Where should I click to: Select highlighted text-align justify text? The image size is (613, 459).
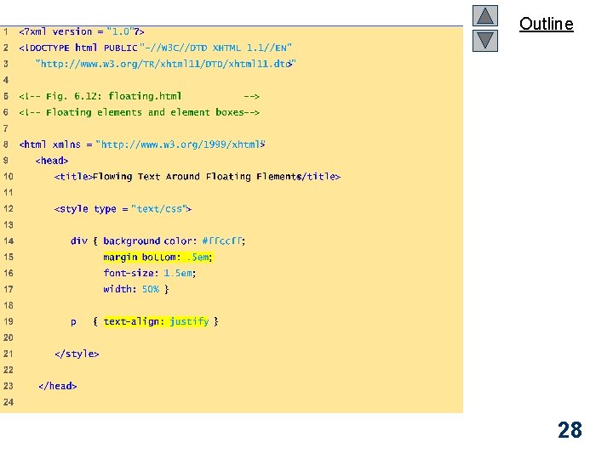click(x=156, y=321)
